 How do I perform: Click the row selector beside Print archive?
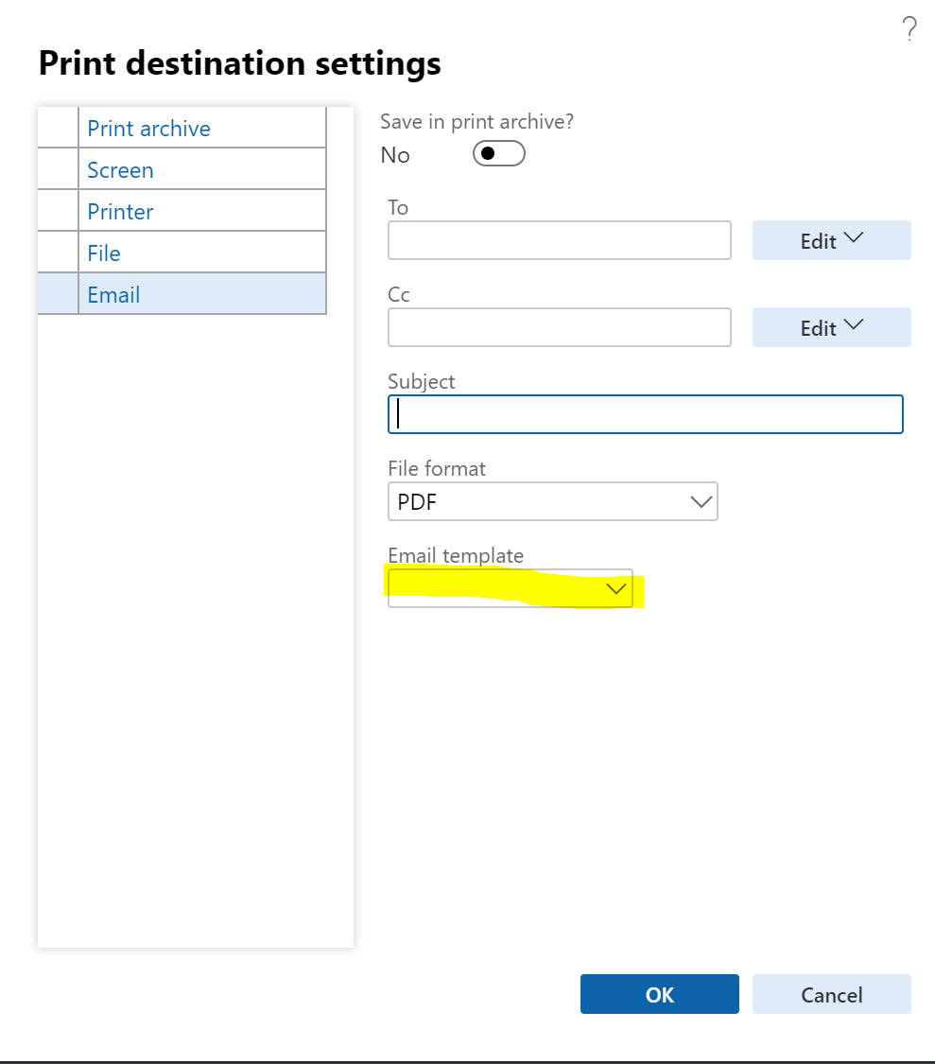[59, 128]
